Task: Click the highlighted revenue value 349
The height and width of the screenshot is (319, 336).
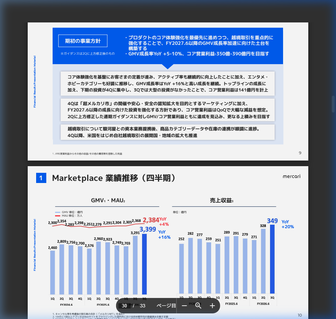Action: click(x=272, y=221)
